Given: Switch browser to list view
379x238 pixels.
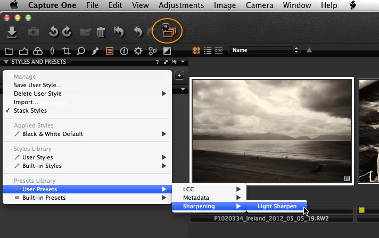Looking at the screenshot, I should pos(208,50).
